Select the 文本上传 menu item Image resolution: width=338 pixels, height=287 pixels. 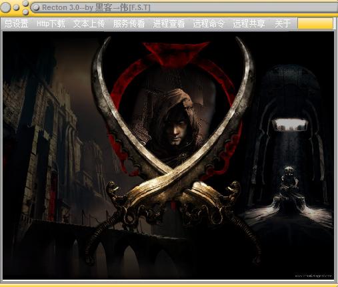click(x=89, y=23)
